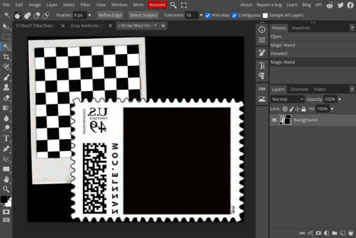Toggle lock all padlock
The width and height of the screenshot is (356, 238).
[x=303, y=109]
